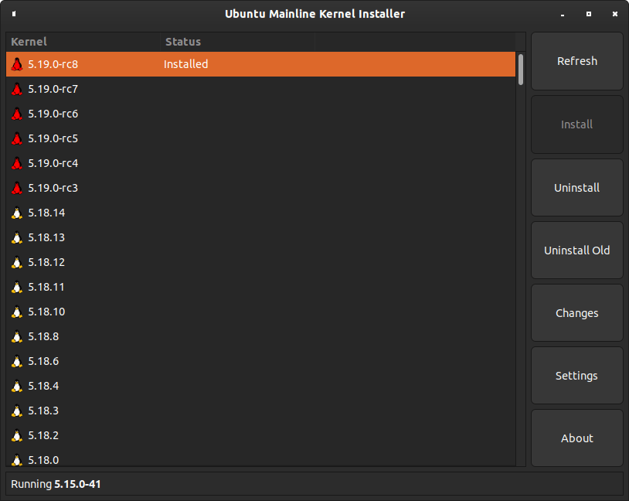629x501 pixels.
Task: Open the About dialog
Action: (x=577, y=438)
